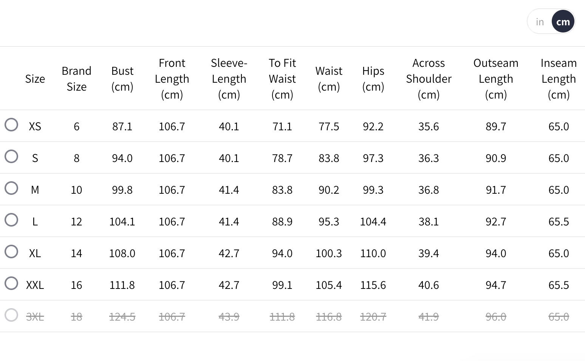
Task: Click the Bust (cm) column header
Action: coord(122,79)
